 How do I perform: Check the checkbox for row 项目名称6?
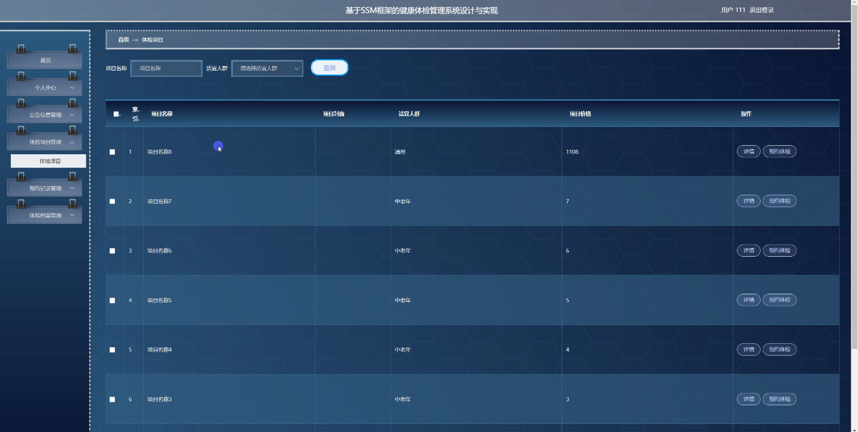coord(112,251)
